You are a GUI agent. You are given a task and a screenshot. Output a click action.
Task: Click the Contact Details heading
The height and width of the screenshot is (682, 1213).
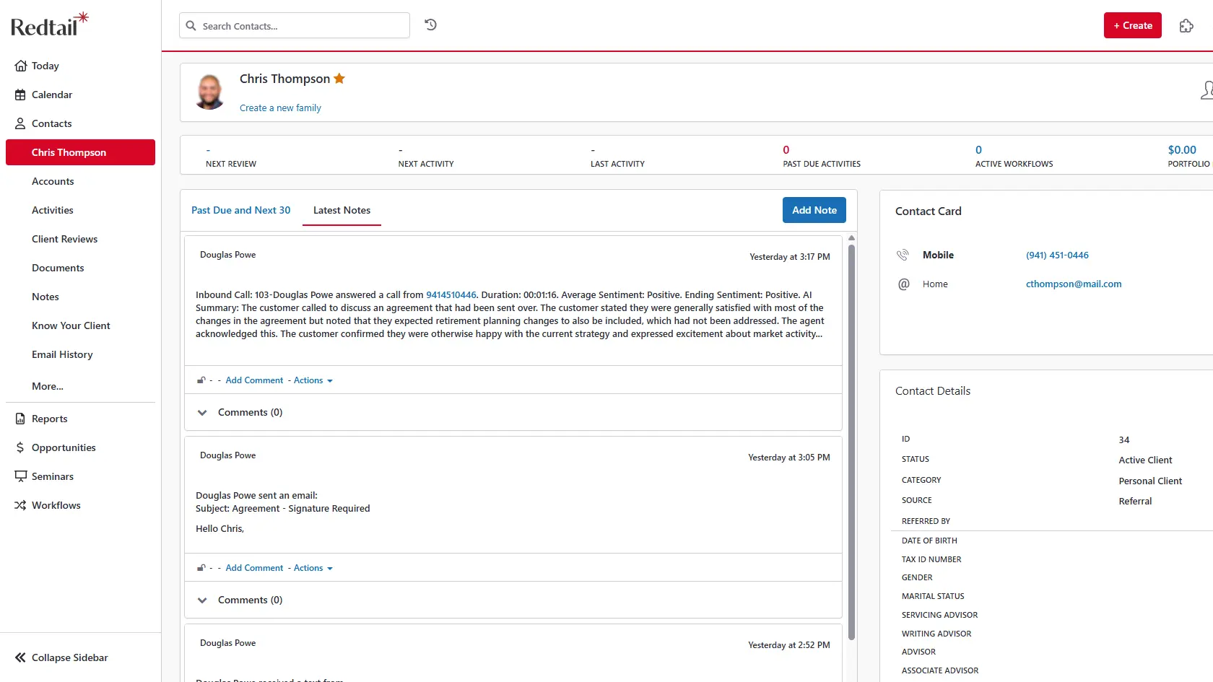932,391
